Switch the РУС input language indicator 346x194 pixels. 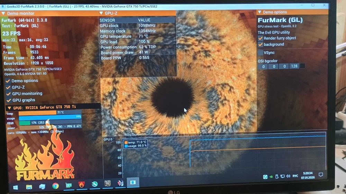295,176
